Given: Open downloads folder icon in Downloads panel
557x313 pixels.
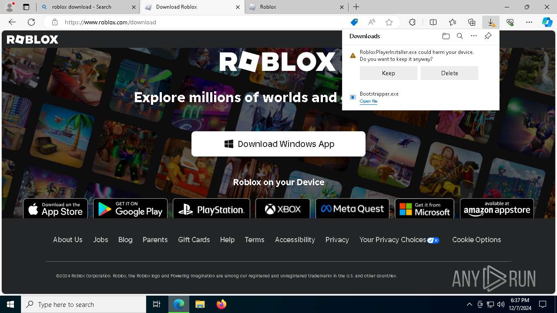Looking at the screenshot, I should tap(446, 36).
